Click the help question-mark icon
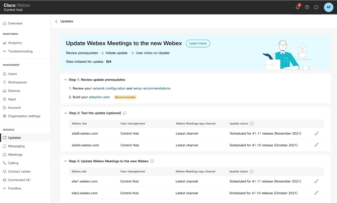Image resolution: width=337 pixels, height=203 pixels. [x=307, y=7]
